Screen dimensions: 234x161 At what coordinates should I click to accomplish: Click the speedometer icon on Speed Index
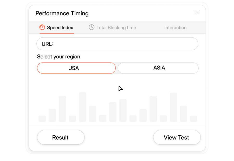(x=42, y=27)
